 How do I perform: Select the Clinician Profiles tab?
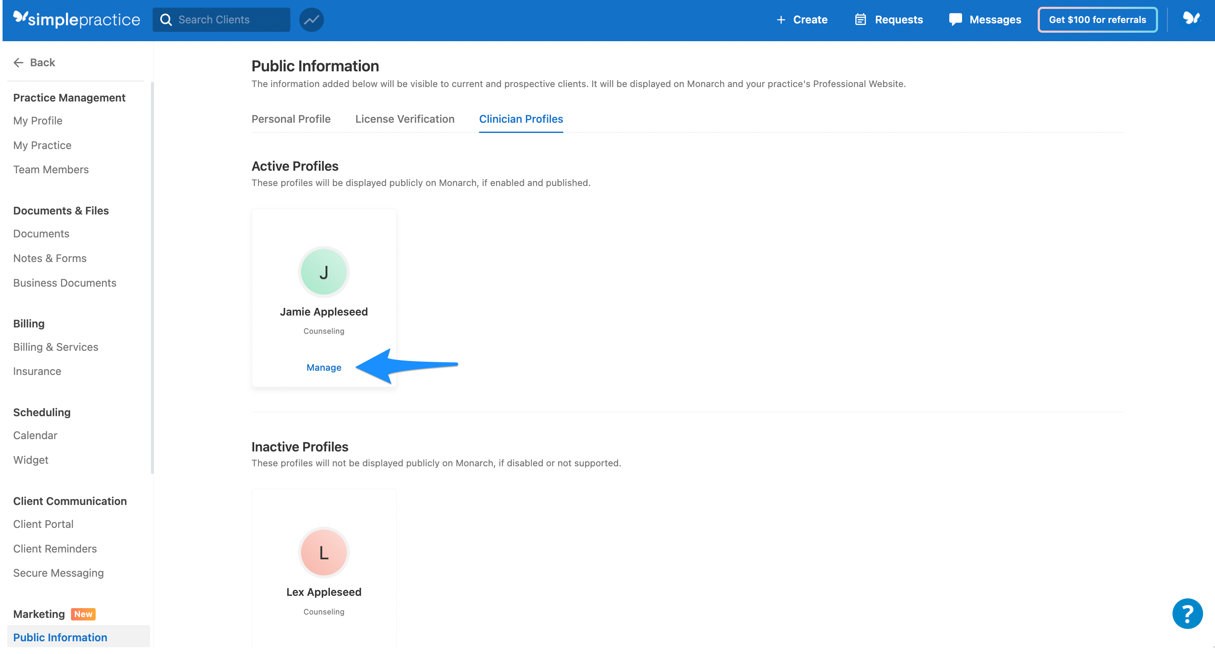521,119
